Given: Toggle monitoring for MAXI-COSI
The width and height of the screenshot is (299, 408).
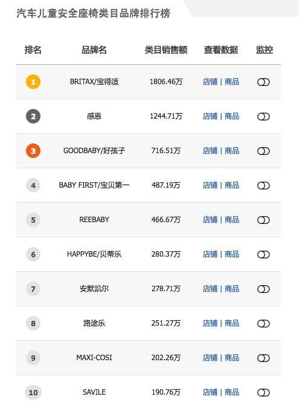Looking at the screenshot, I should point(263,358).
